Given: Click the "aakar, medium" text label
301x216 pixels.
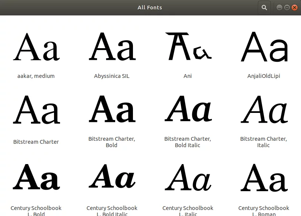Looking at the screenshot, I should click(36, 76).
